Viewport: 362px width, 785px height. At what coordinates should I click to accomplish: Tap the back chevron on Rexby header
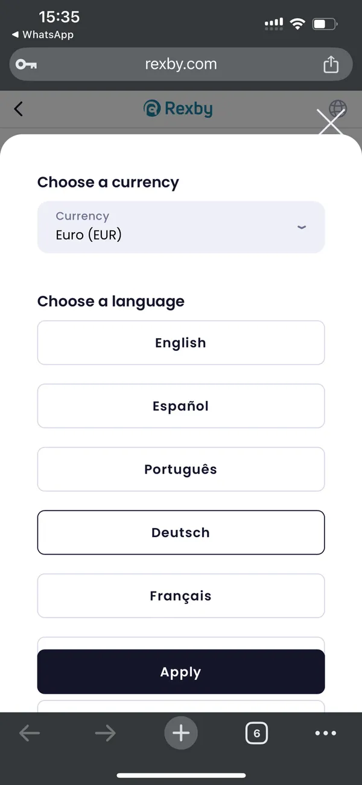[x=19, y=109]
